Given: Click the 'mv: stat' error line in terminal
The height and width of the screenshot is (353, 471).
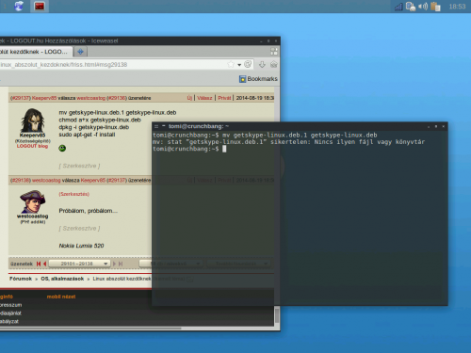Looking at the screenshot, I should [288, 142].
